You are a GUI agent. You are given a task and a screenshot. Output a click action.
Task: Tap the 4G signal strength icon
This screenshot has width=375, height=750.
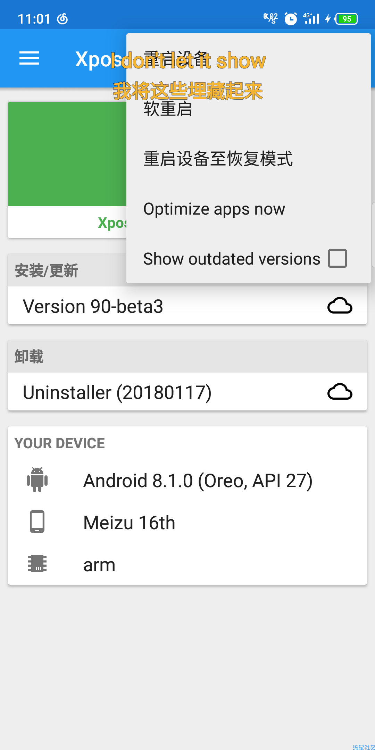click(311, 19)
